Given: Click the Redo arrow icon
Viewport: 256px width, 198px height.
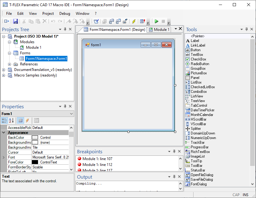Looking at the screenshot, I should pyautogui.click(x=60, y=21).
